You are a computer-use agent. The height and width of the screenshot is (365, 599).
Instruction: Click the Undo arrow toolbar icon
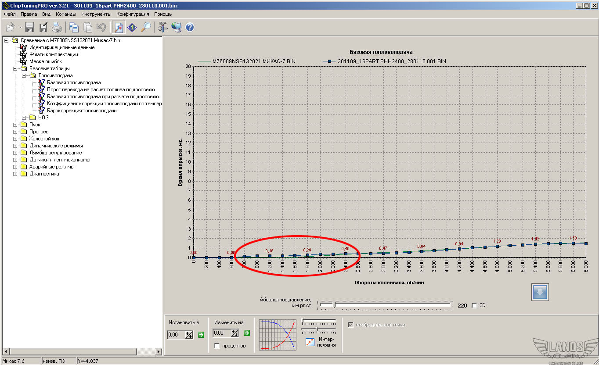(101, 28)
